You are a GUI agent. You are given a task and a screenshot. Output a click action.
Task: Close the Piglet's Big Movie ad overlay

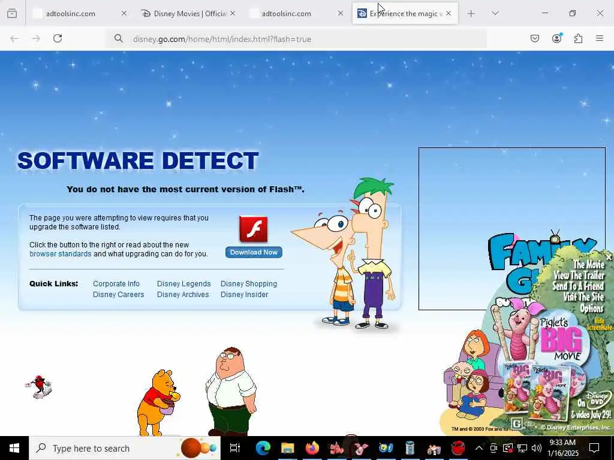click(x=609, y=258)
